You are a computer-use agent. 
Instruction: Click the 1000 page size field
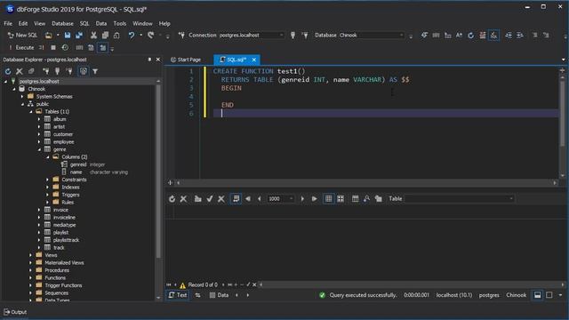(280, 199)
